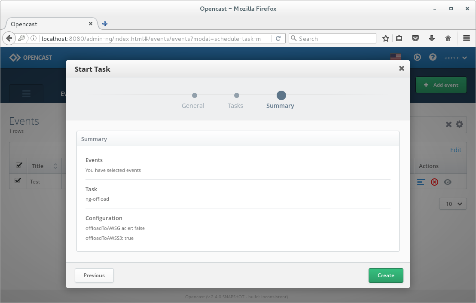Toggle the select-all events checkbox

tap(19, 165)
